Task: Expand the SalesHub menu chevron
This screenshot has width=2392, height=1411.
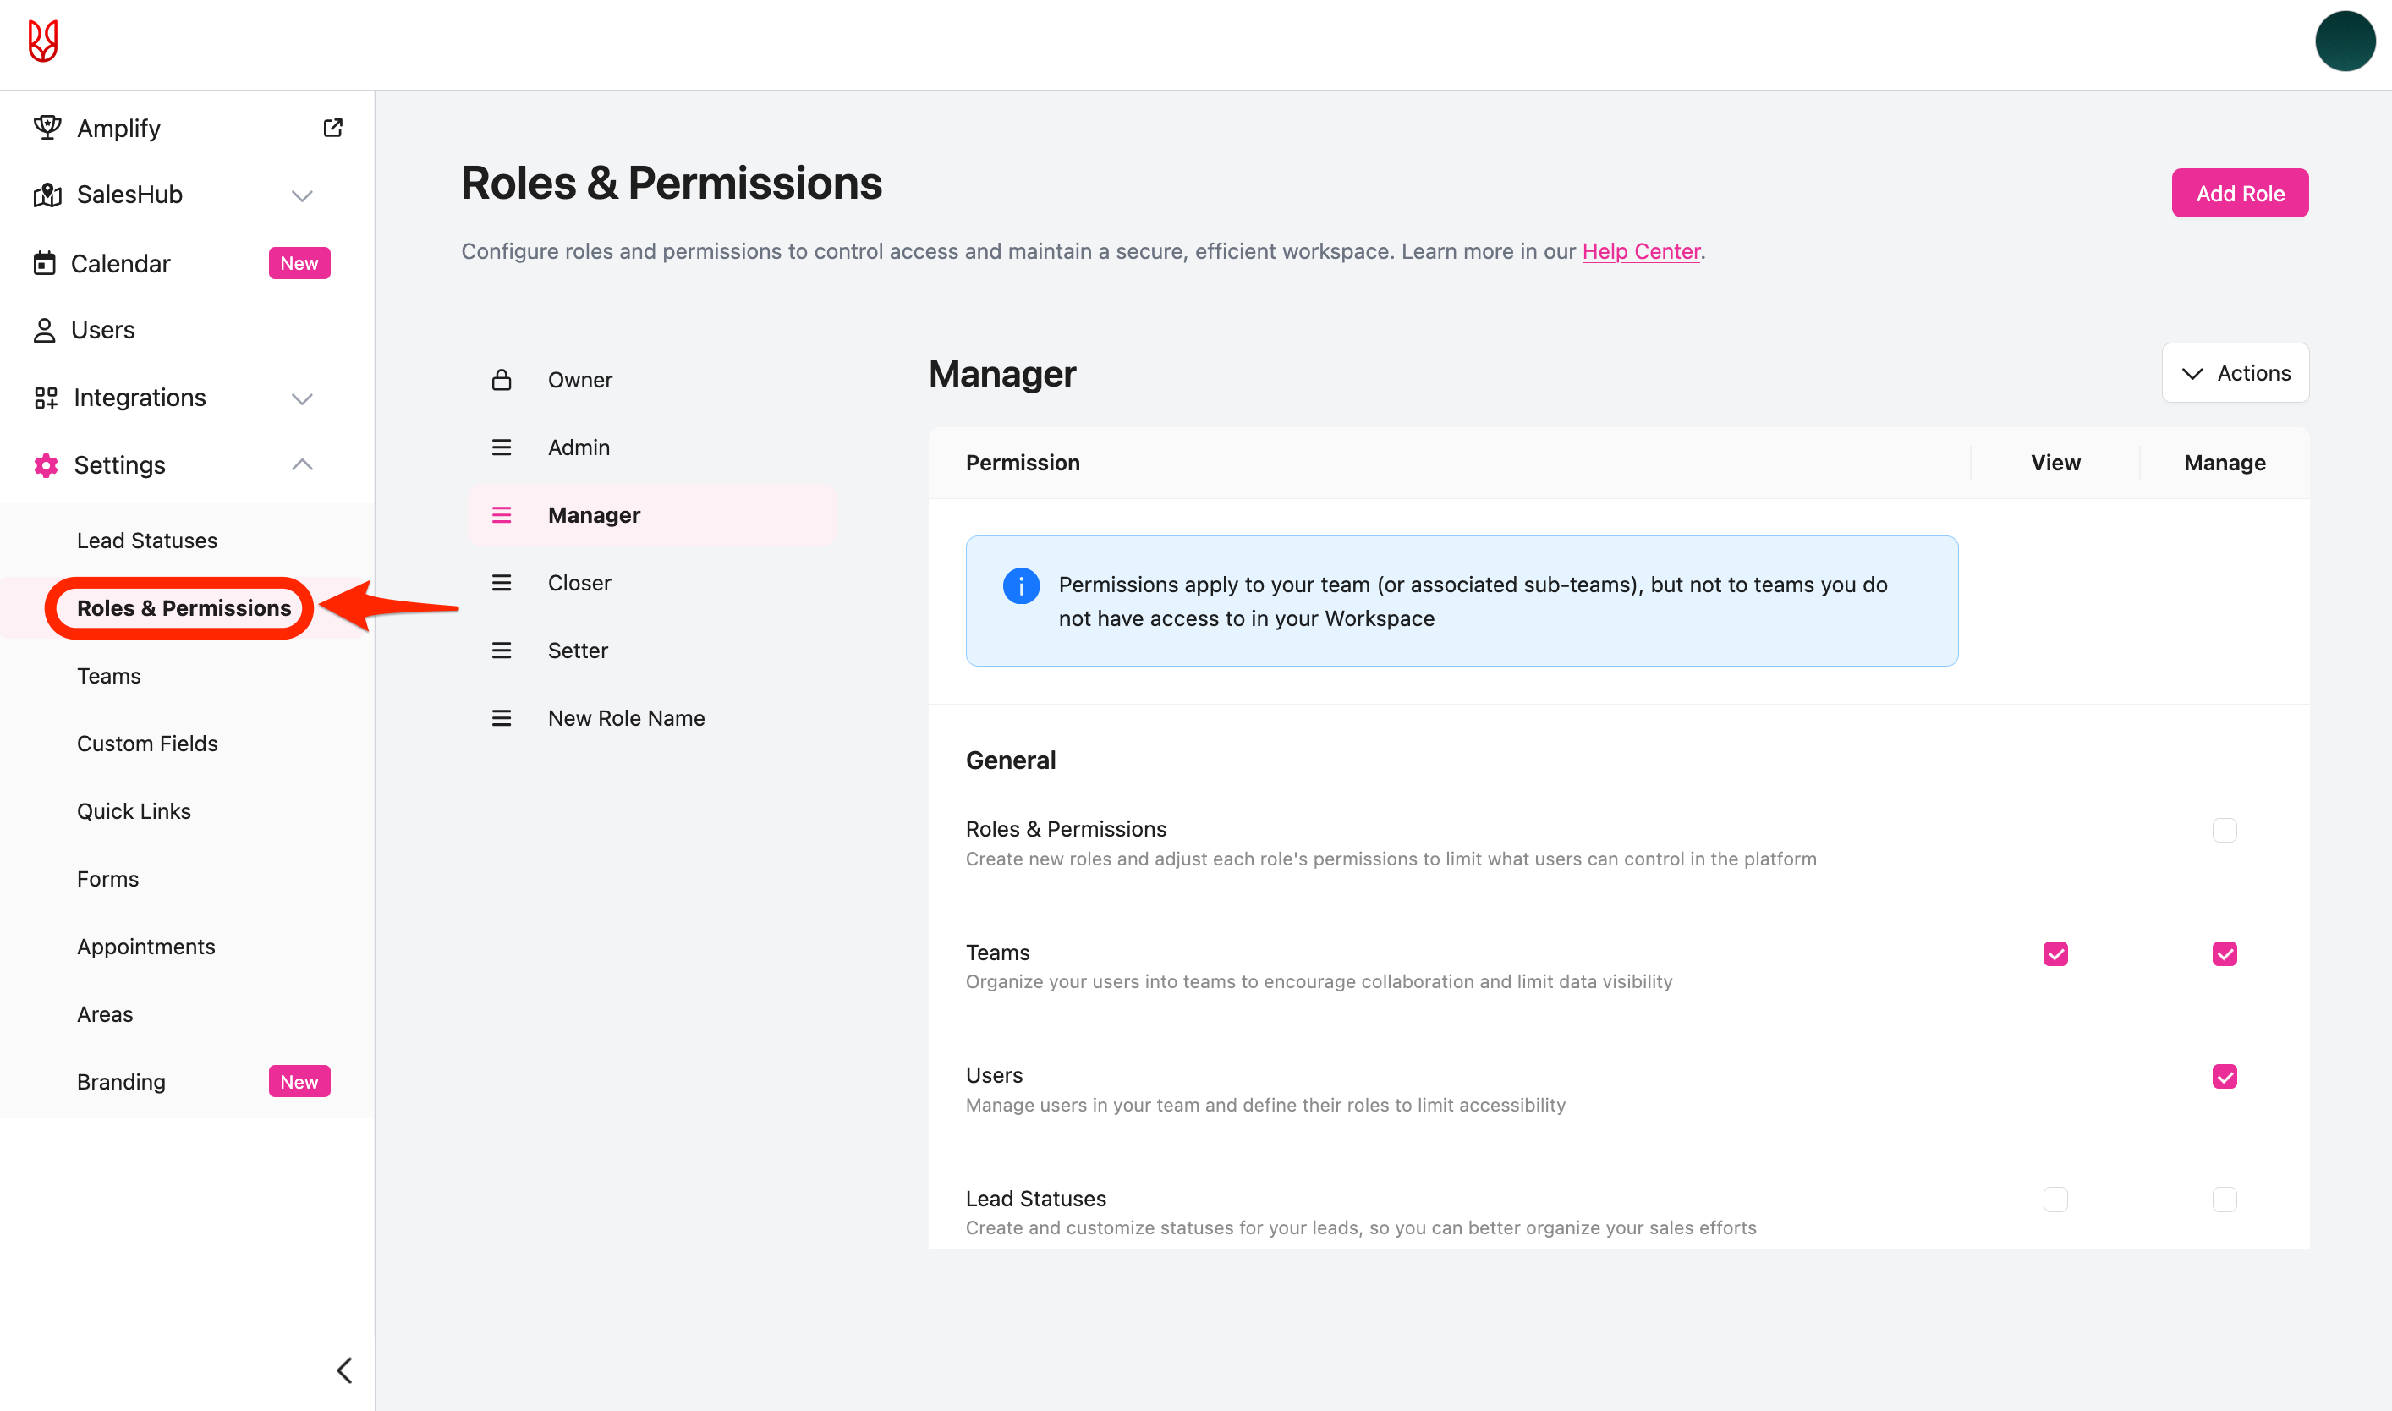Action: [x=301, y=196]
